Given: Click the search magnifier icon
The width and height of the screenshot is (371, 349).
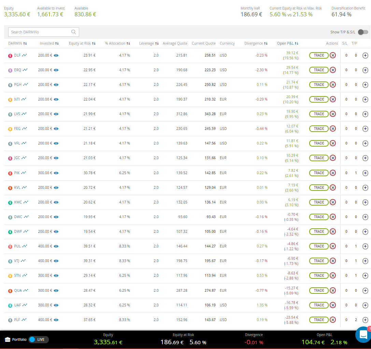Looking at the screenshot, I should pyautogui.click(x=73, y=32).
